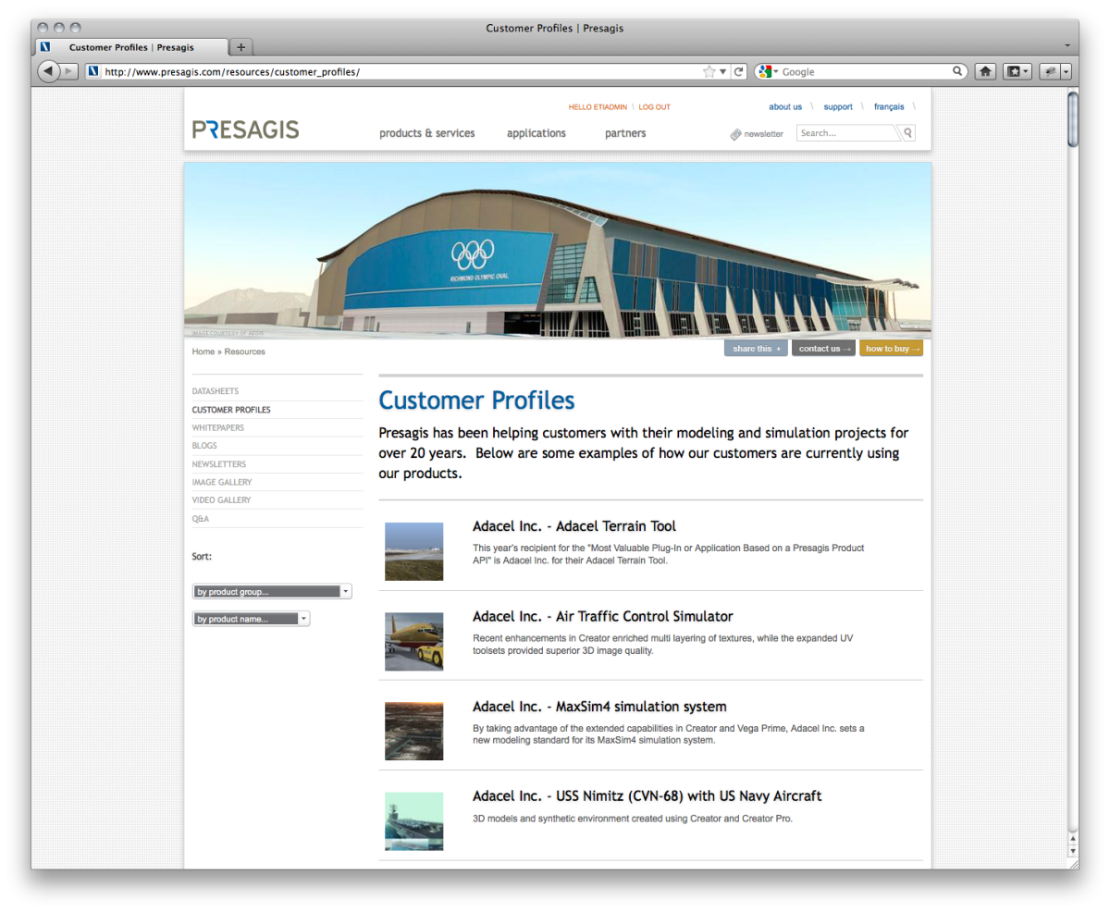1110x912 pixels.
Task: Focus the site 'Search...' field
Action: point(847,133)
